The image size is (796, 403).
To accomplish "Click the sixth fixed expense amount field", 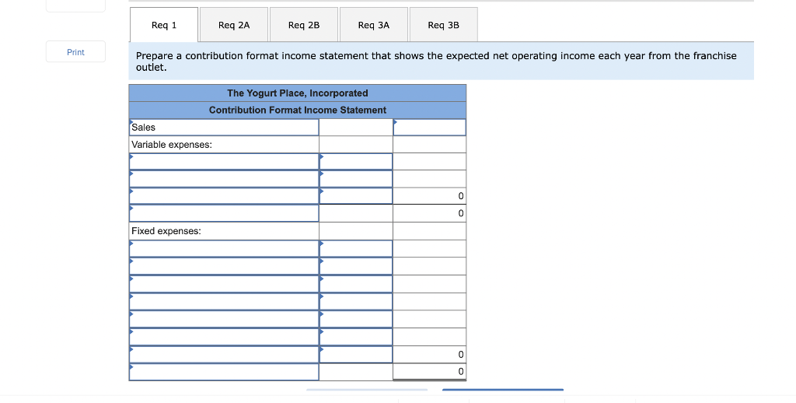I will pos(356,336).
